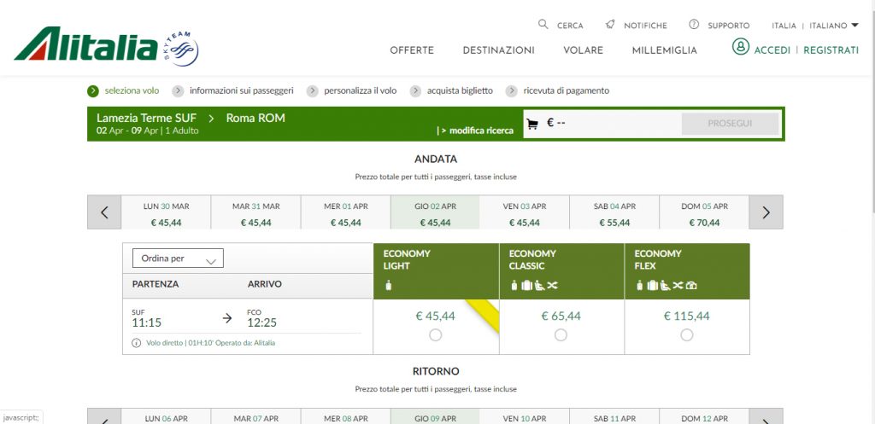Viewport: 875px width, 424px height.
Task: Open the 'Ordina per' sort dropdown
Action: 178,258
